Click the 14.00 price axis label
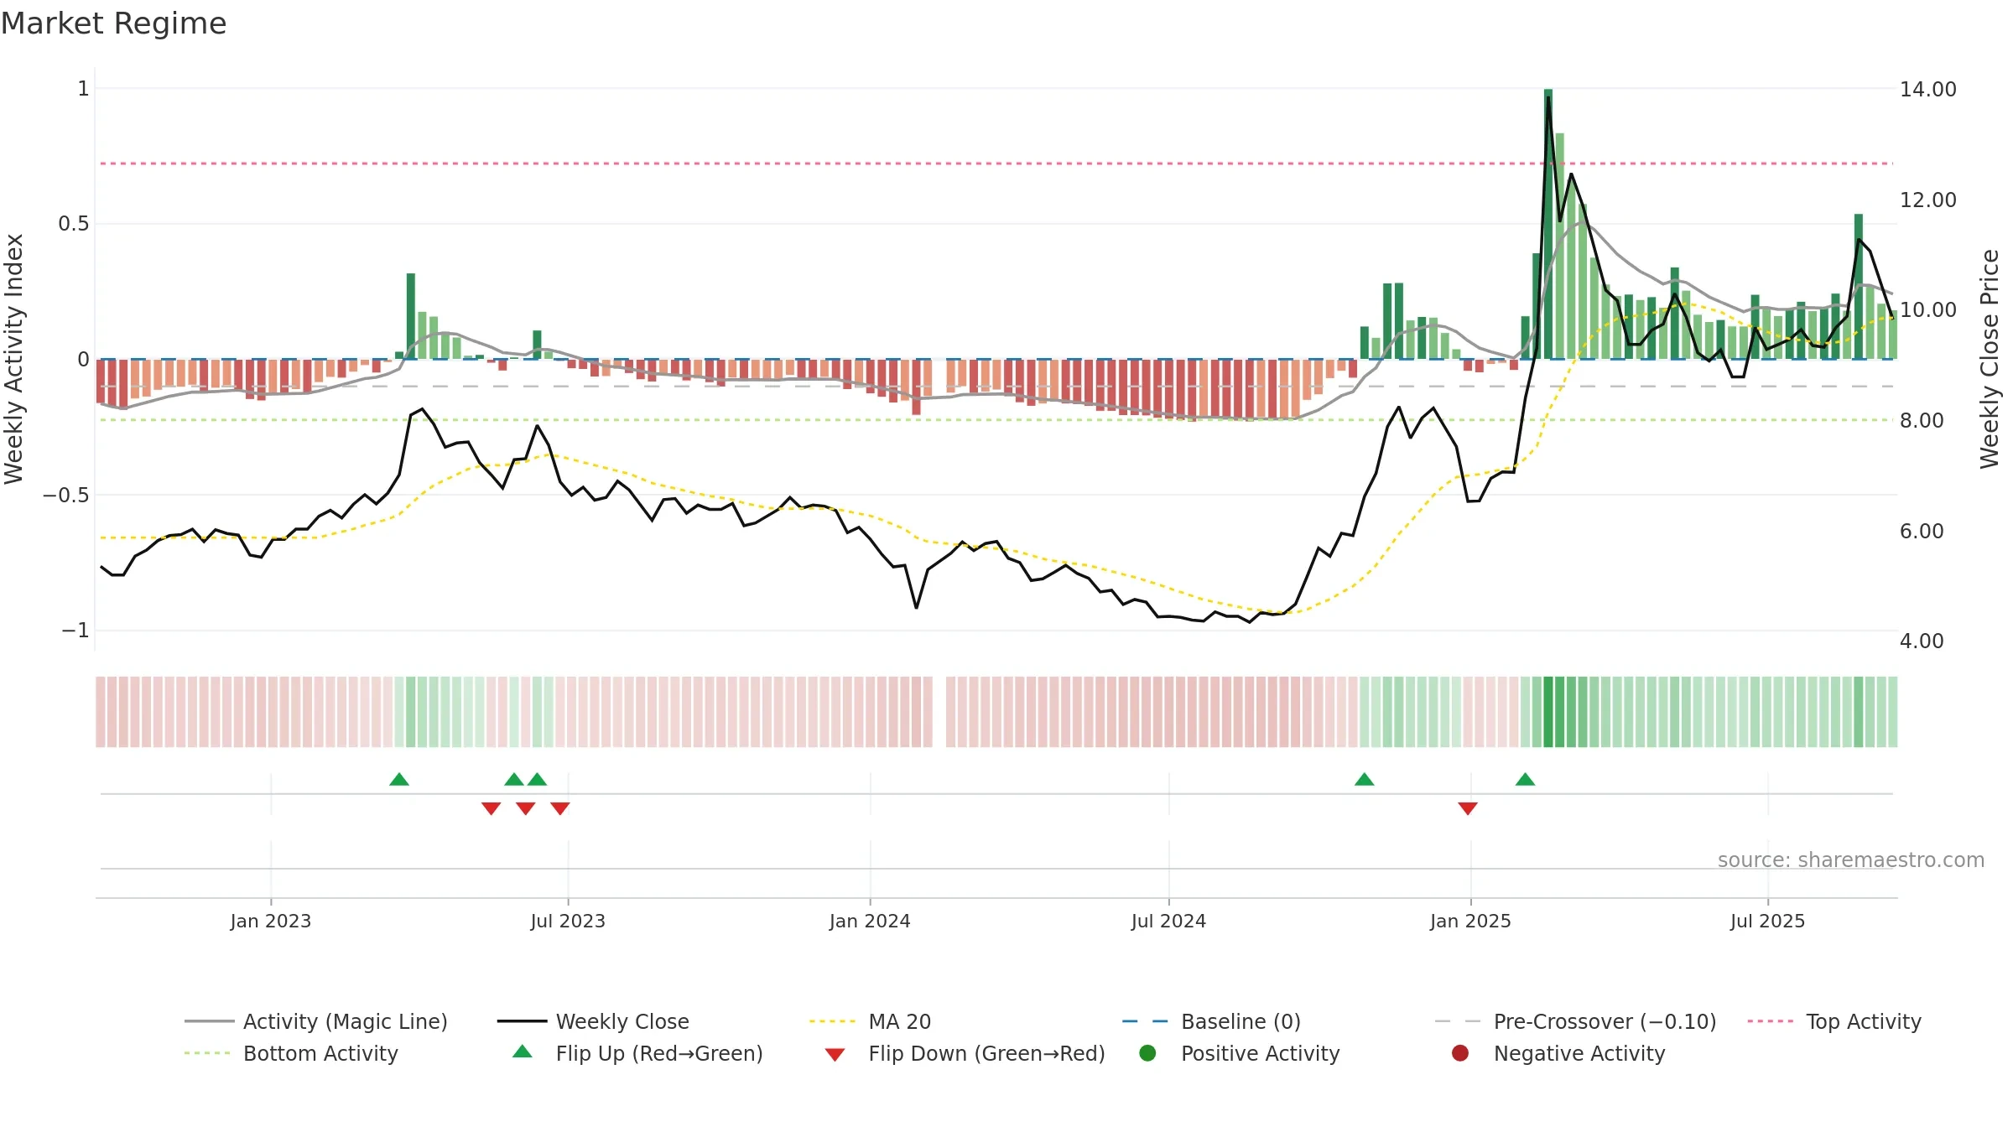 [x=1928, y=89]
